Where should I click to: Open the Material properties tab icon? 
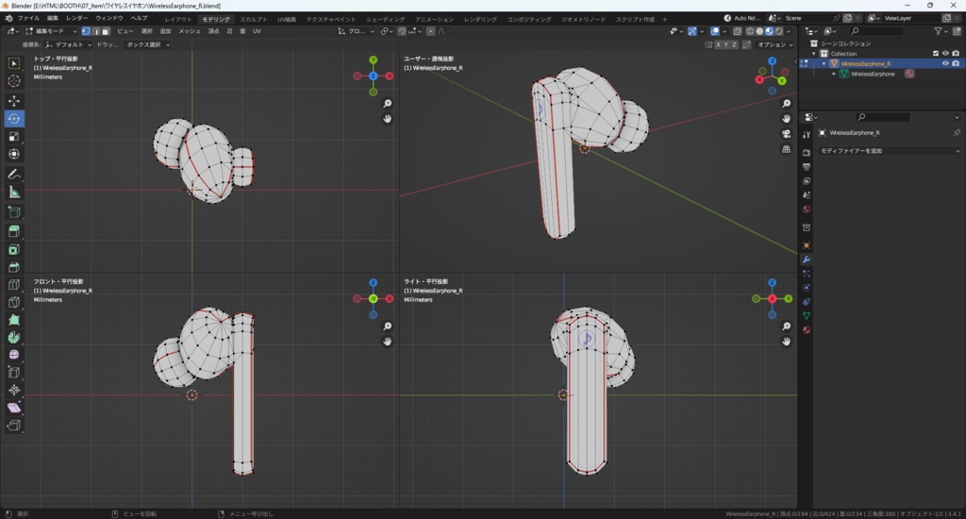click(x=807, y=330)
